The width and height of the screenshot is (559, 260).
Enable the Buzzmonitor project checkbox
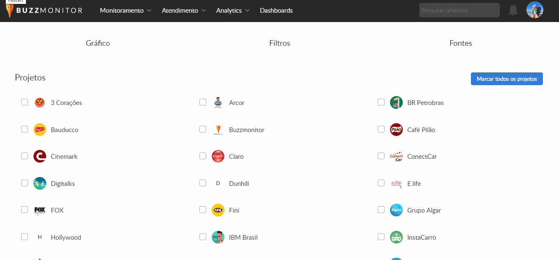pyautogui.click(x=203, y=129)
